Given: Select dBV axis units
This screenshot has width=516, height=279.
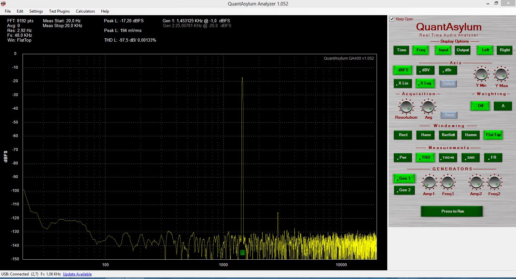Looking at the screenshot, I should (x=425, y=70).
